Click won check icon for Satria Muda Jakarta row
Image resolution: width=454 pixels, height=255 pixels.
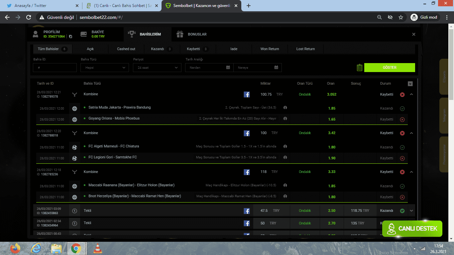click(402, 109)
